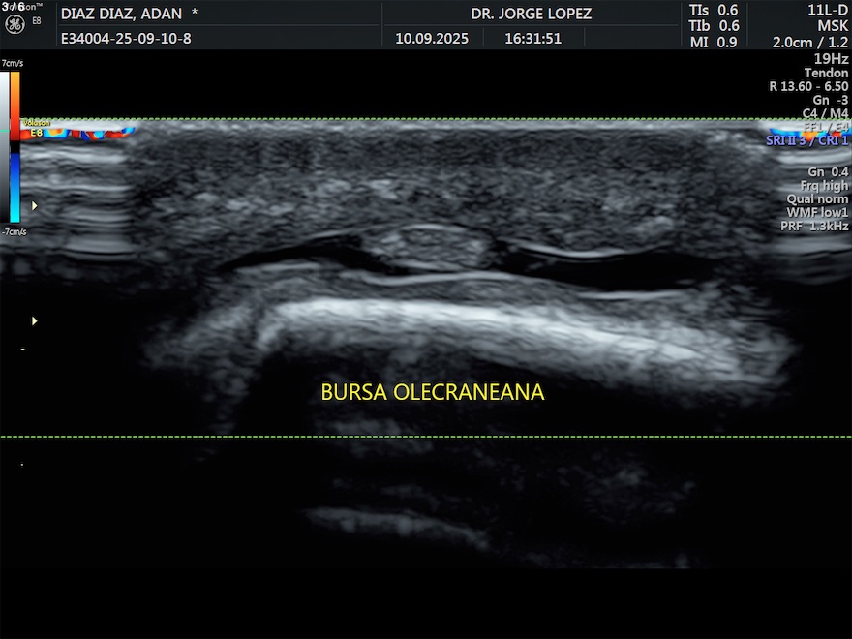Screen dimensions: 852x639
Task: Select the BURSA OLECRANEANA annotation text
Action: [433, 393]
